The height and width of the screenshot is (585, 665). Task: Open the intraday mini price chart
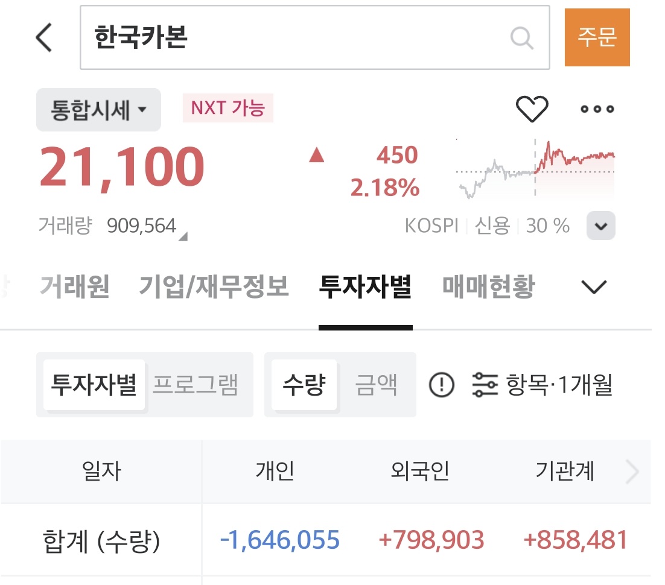pos(535,169)
